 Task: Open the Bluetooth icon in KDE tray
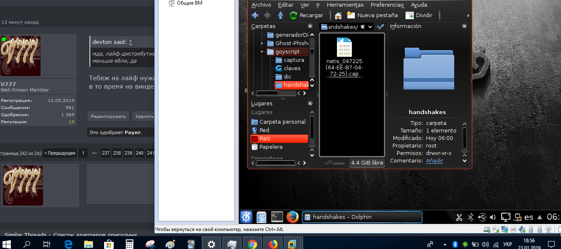470,217
